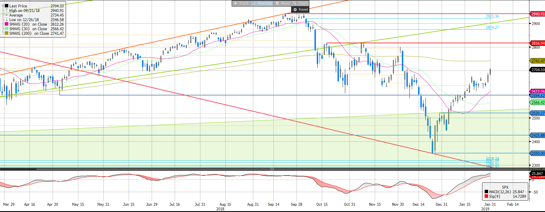
Task: Click the 2704.10 Last Price legend value
Action: (57, 6)
